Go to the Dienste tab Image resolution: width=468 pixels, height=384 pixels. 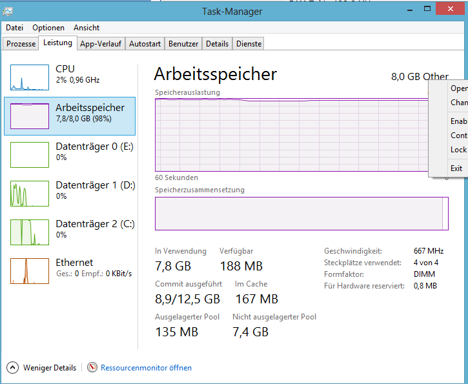click(x=249, y=44)
